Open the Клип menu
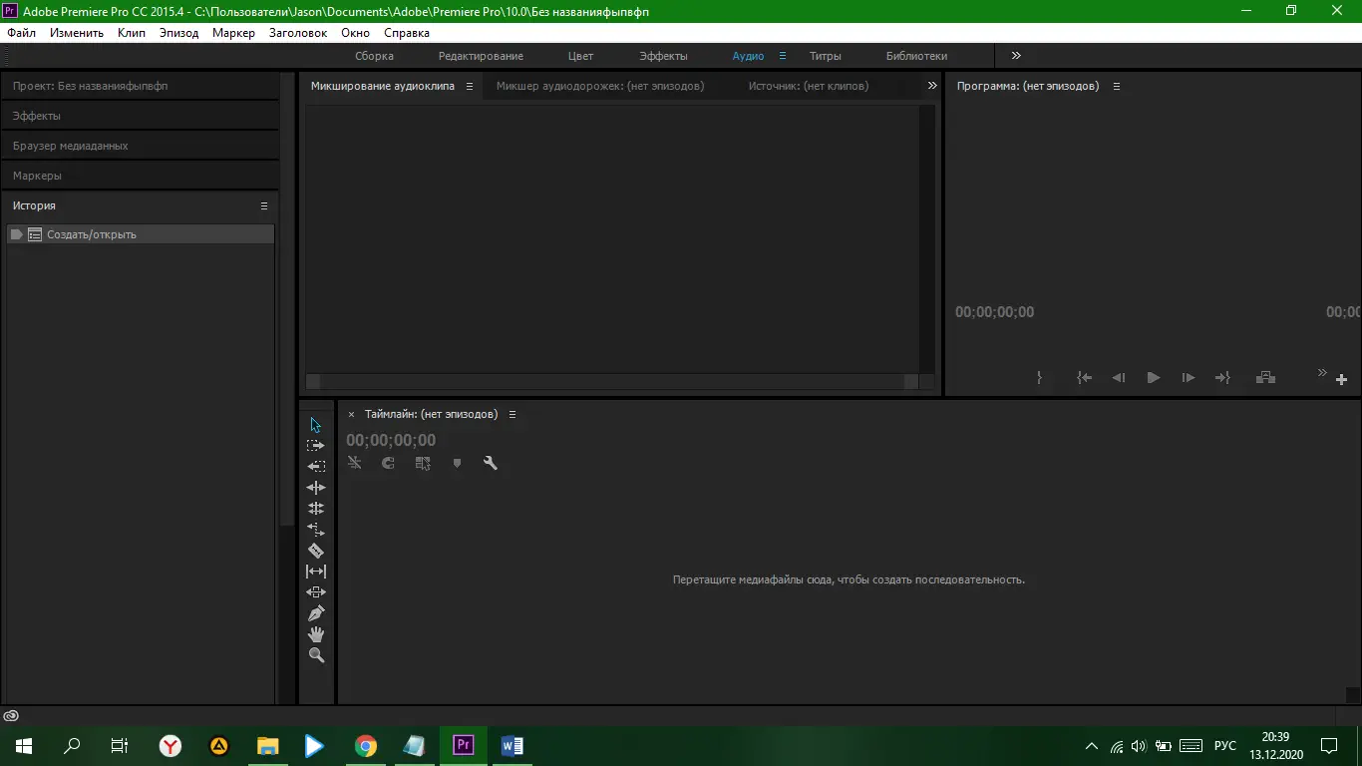This screenshot has height=766, width=1362. pyautogui.click(x=131, y=33)
